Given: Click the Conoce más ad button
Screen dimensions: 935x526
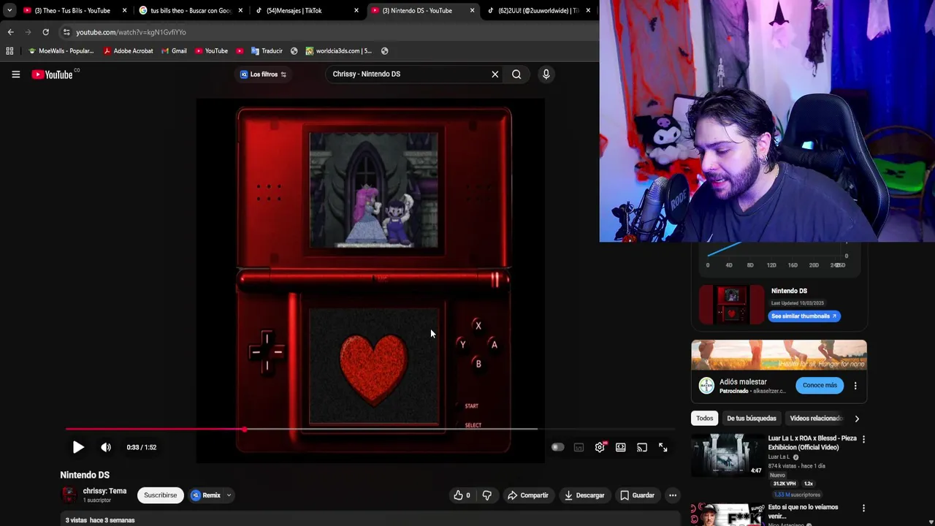Looking at the screenshot, I should click(x=820, y=385).
